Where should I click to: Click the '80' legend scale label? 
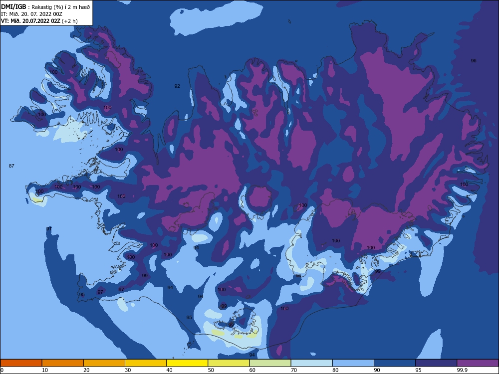click(x=335, y=370)
